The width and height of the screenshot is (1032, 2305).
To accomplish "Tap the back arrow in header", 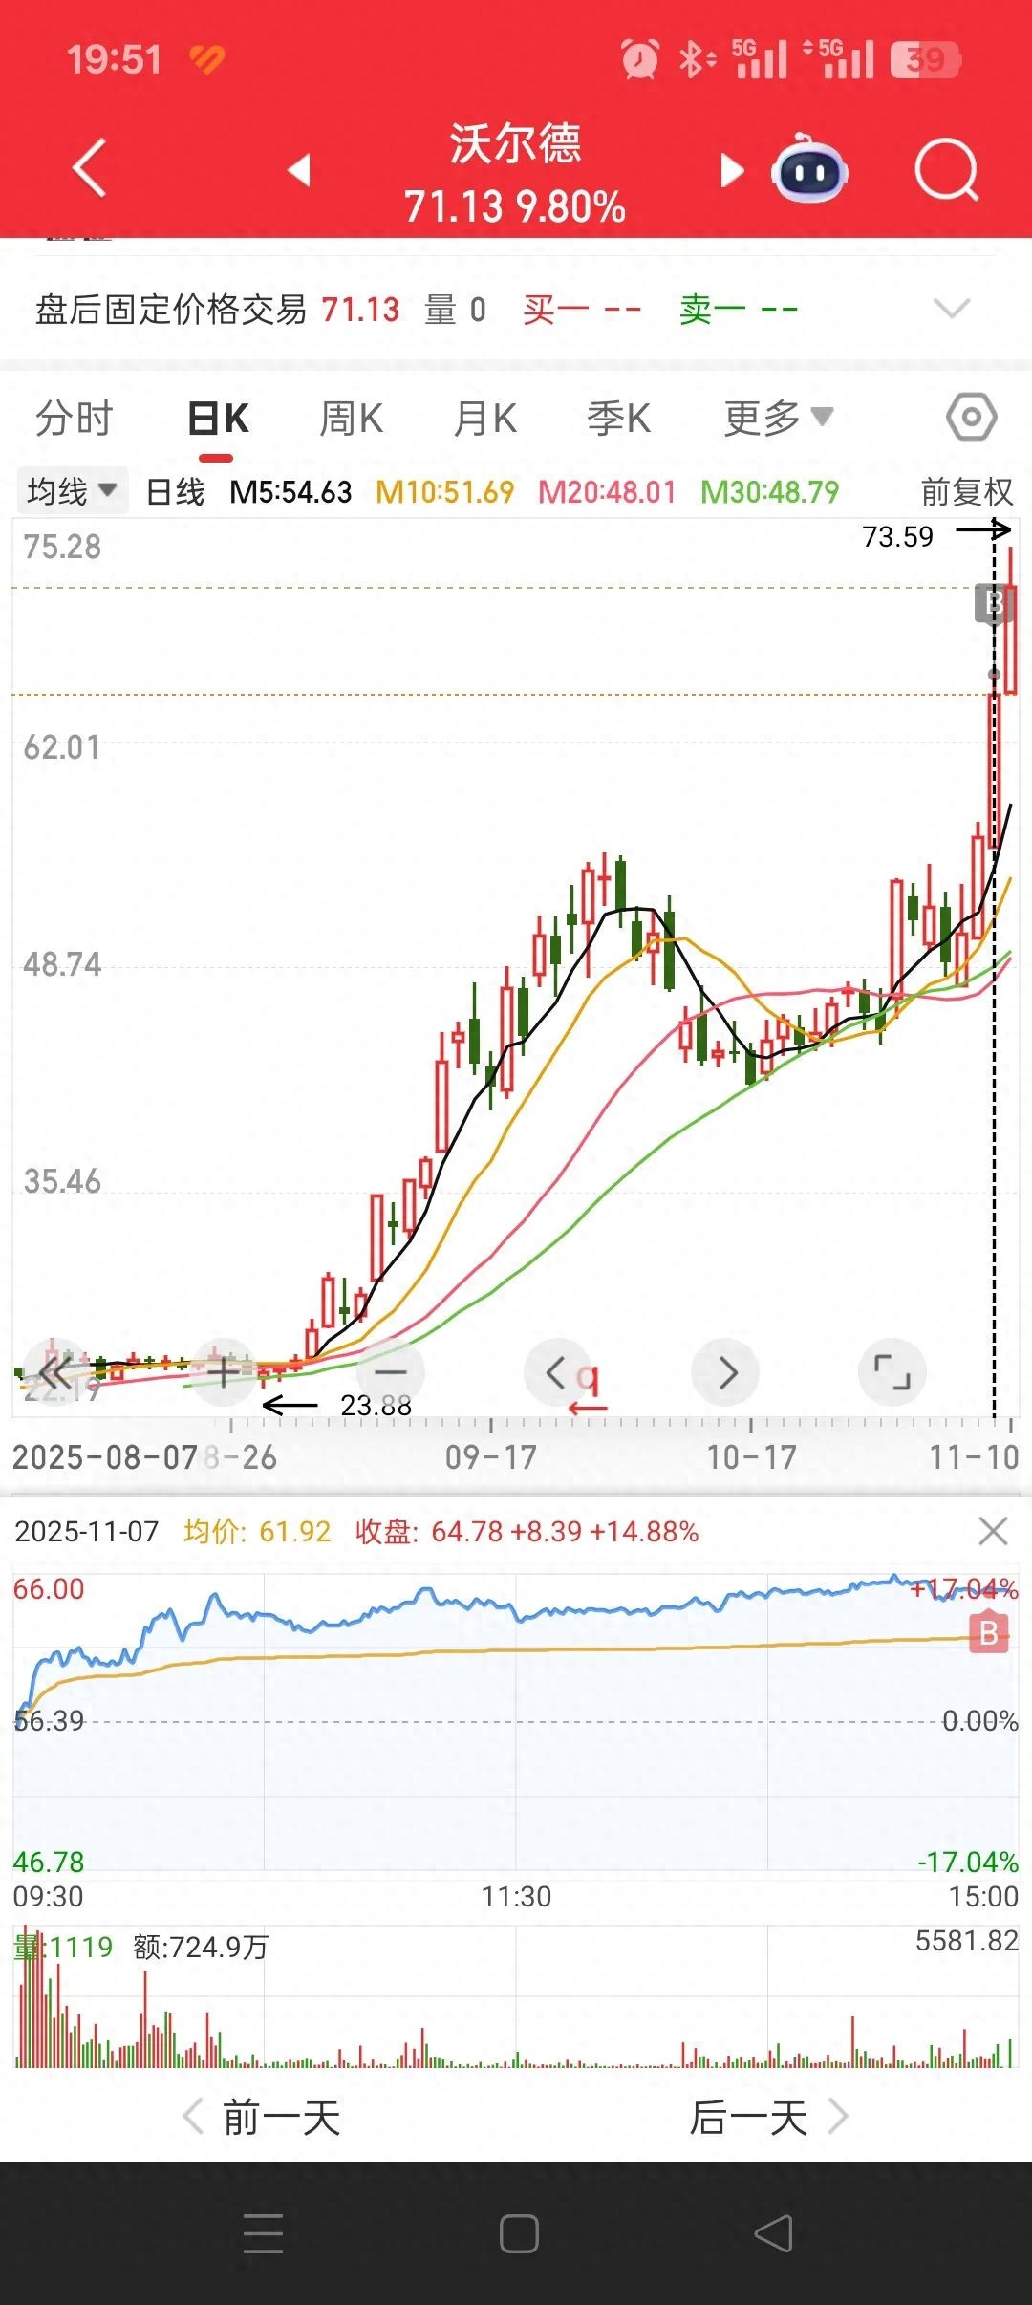I will [89, 168].
